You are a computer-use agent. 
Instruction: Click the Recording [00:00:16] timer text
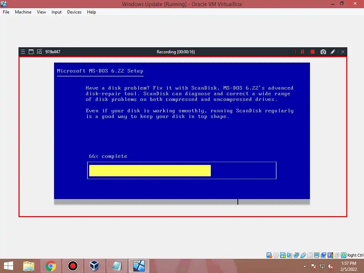(176, 52)
